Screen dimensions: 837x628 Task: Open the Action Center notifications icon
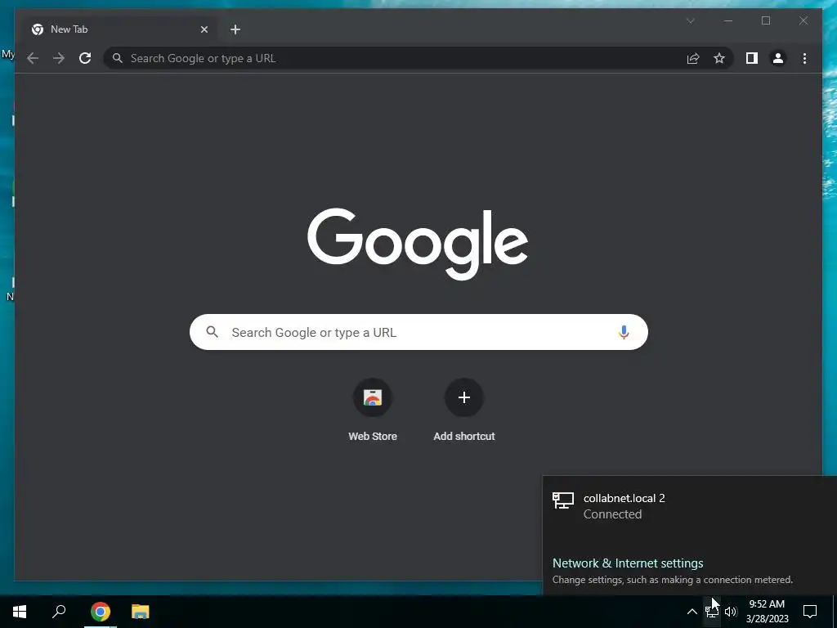810,612
